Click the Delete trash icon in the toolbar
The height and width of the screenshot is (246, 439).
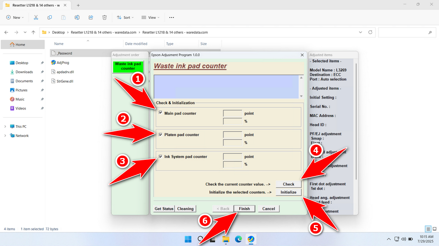point(104,18)
